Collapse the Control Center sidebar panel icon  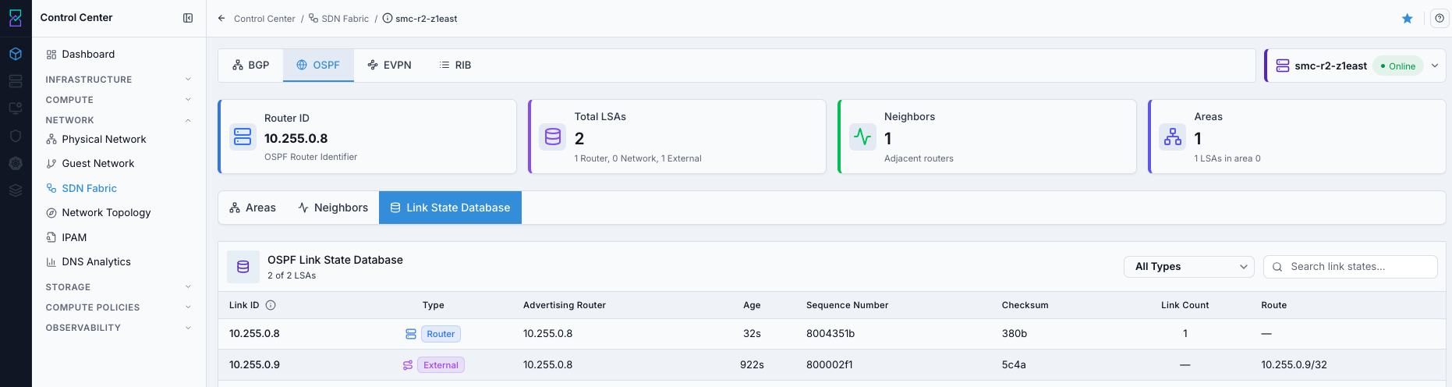pyautogui.click(x=188, y=18)
